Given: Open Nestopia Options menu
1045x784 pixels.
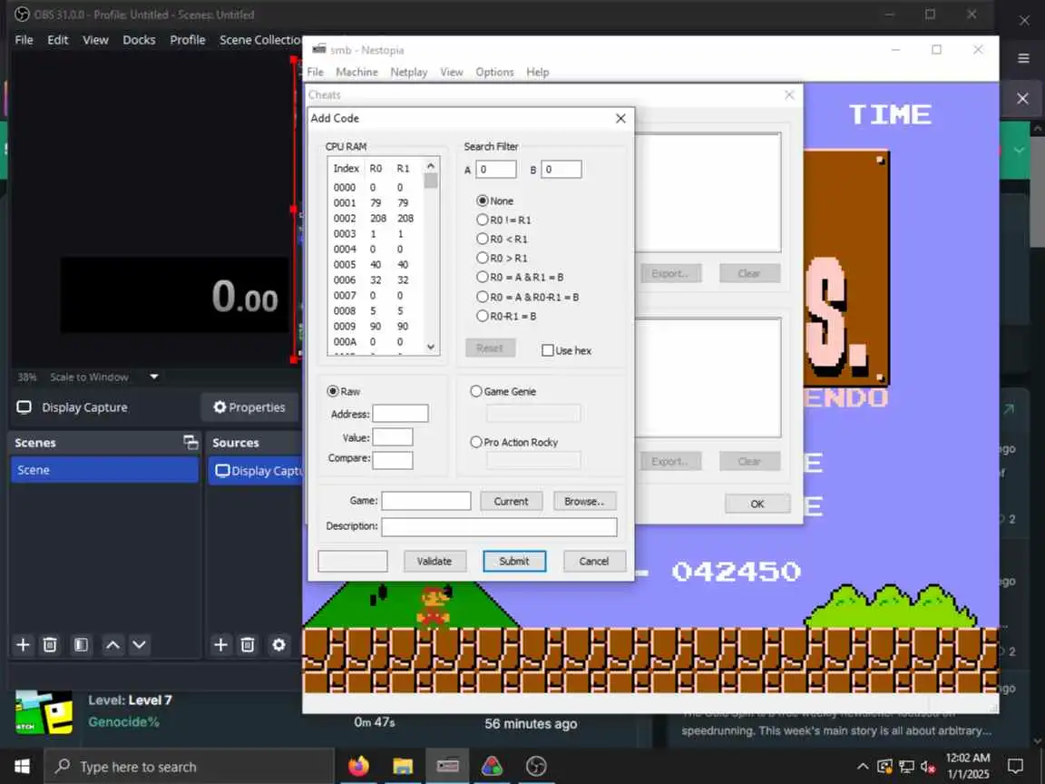Looking at the screenshot, I should click(494, 72).
